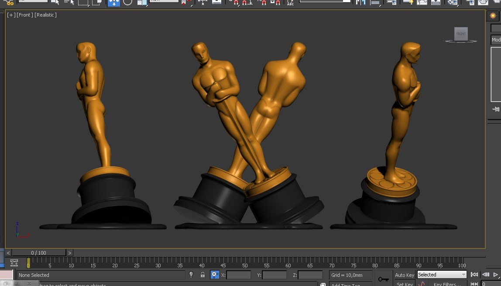Image resolution: width=501 pixels, height=286 pixels.
Task: Select the Move transform tool
Action: (x=113, y=2)
